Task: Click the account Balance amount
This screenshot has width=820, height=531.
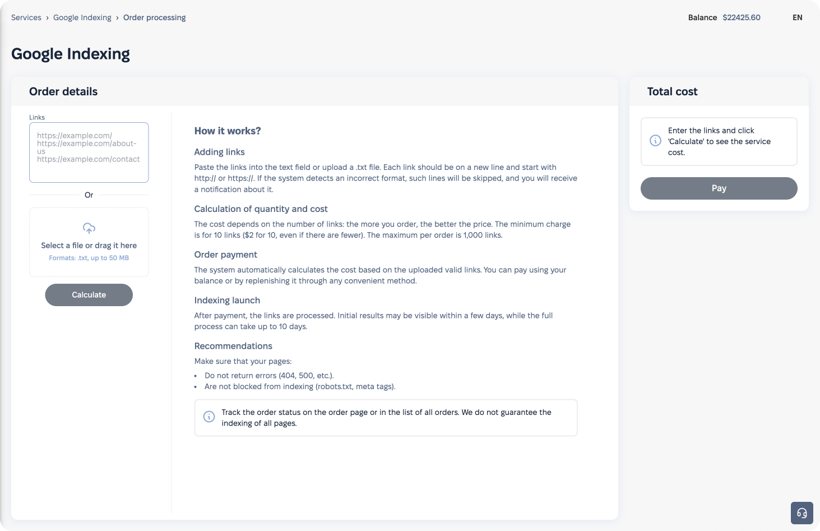Action: (741, 17)
